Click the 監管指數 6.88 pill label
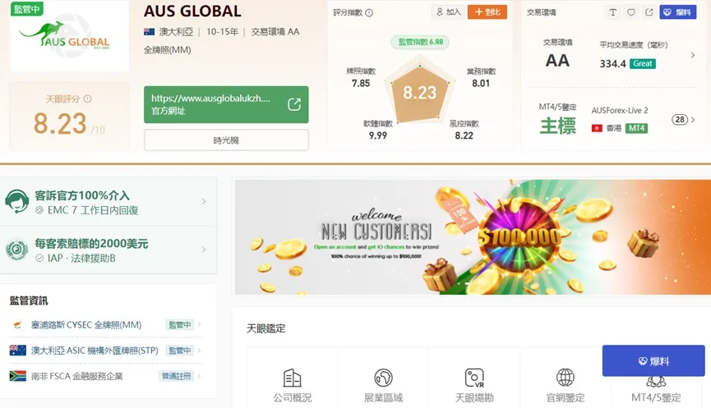The image size is (711, 408). (420, 42)
